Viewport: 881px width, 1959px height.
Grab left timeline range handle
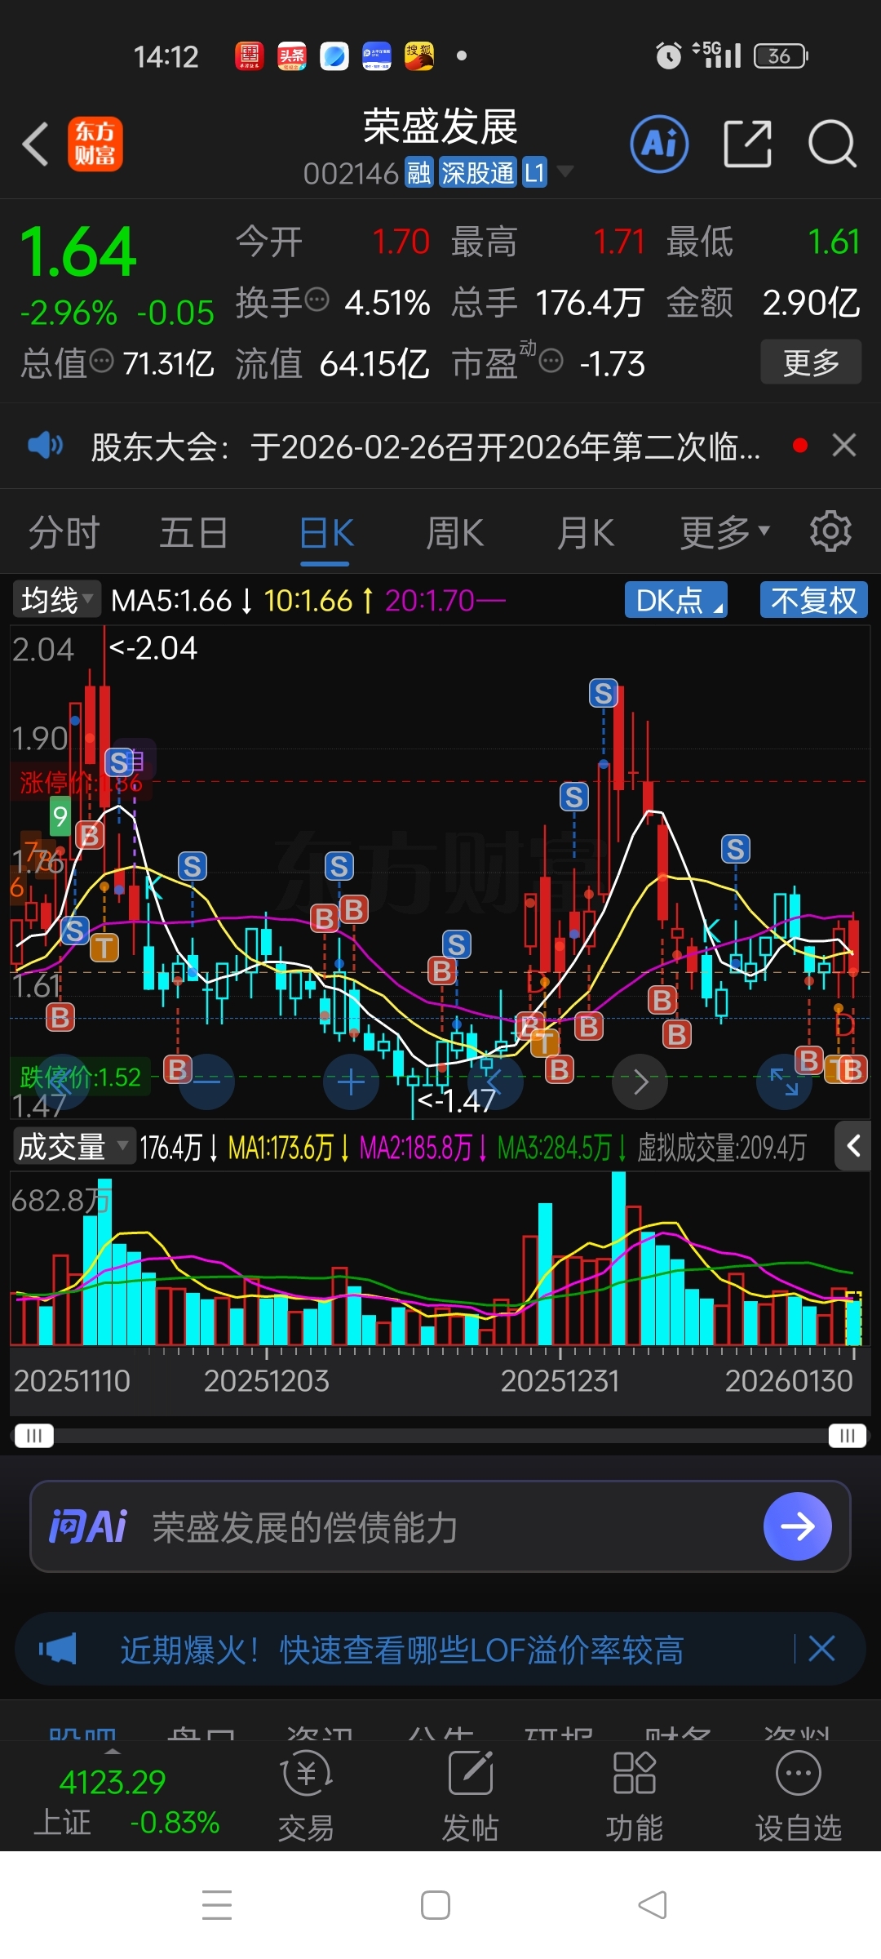click(x=33, y=1435)
